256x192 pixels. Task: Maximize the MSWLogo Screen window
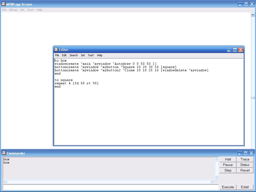coord(246,4)
